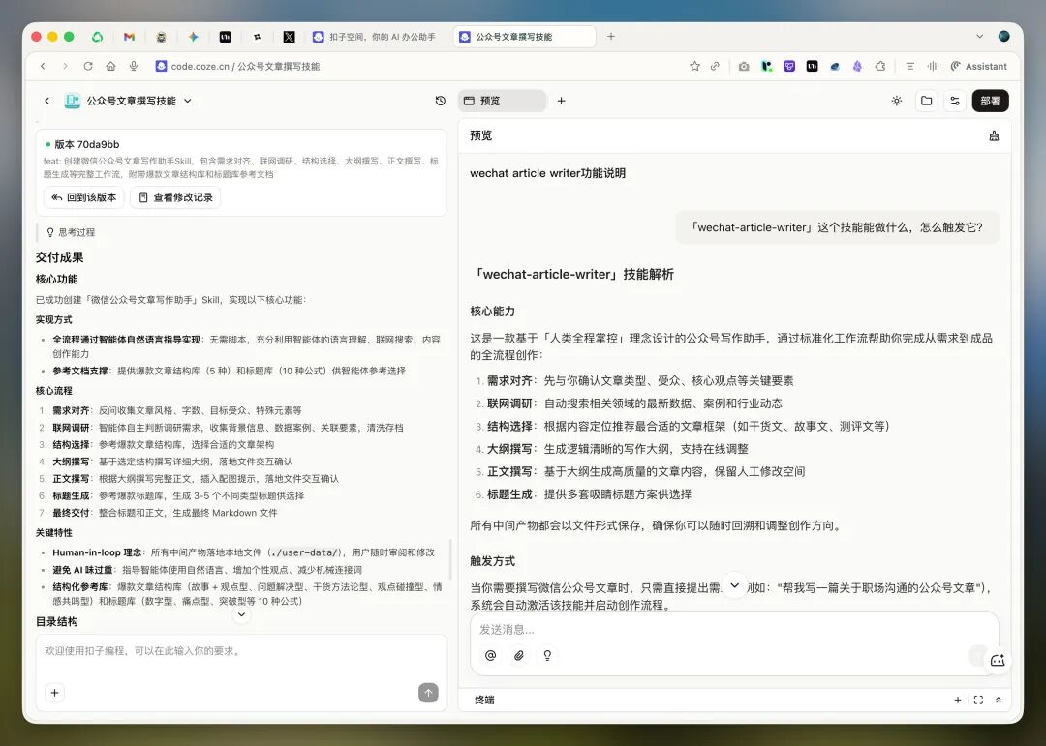1046x746 pixels.
Task: Open the pinned X (Twitter) tab
Action: [x=289, y=37]
